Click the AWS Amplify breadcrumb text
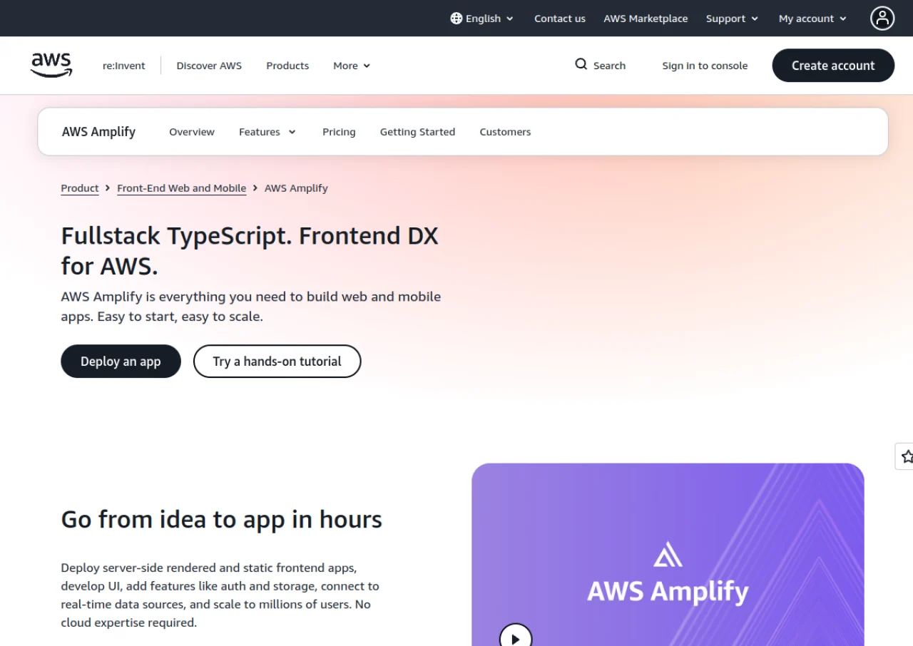This screenshot has width=913, height=646. pyautogui.click(x=296, y=188)
